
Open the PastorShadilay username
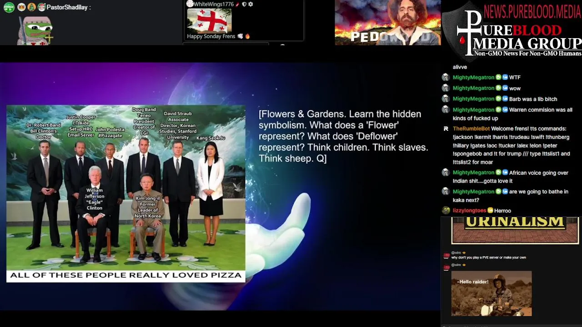67,7
